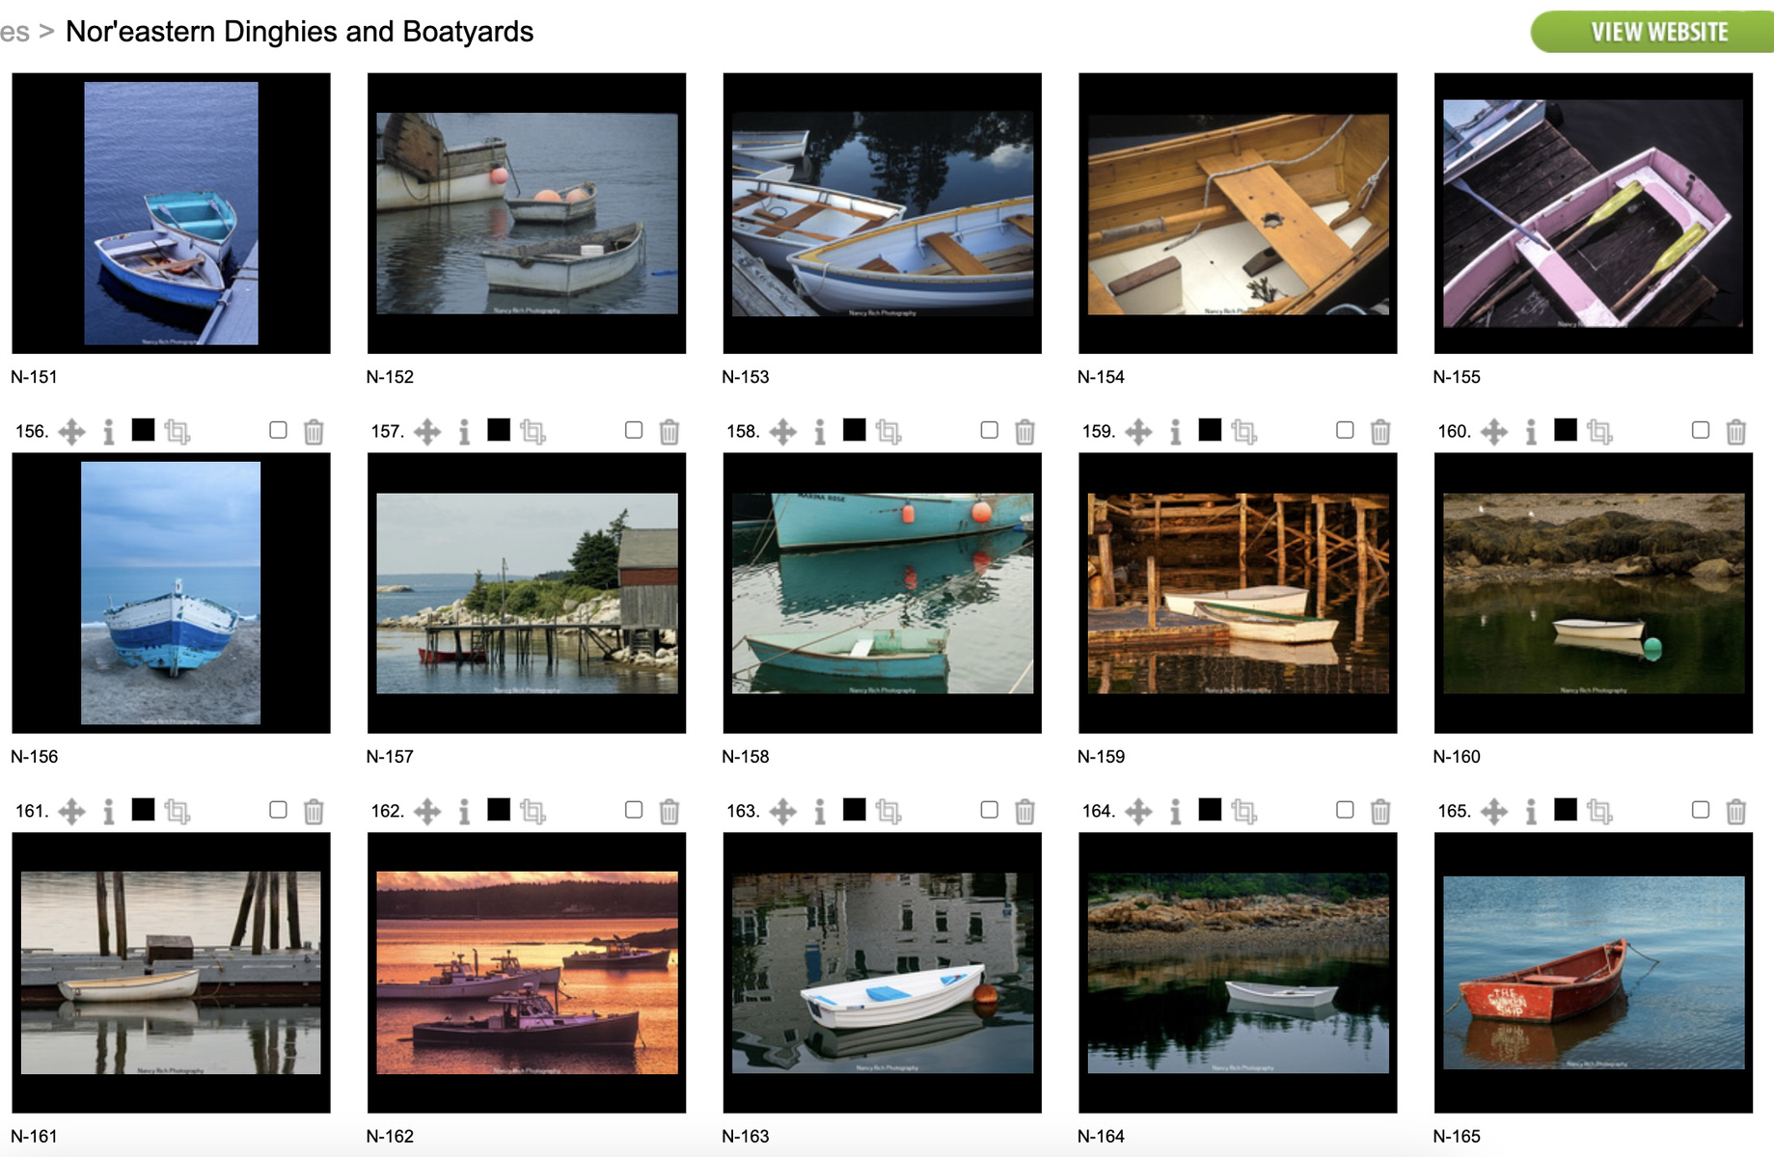1774x1157 pixels.
Task: Delete image 159 with trash icon
Action: pyautogui.click(x=1380, y=431)
